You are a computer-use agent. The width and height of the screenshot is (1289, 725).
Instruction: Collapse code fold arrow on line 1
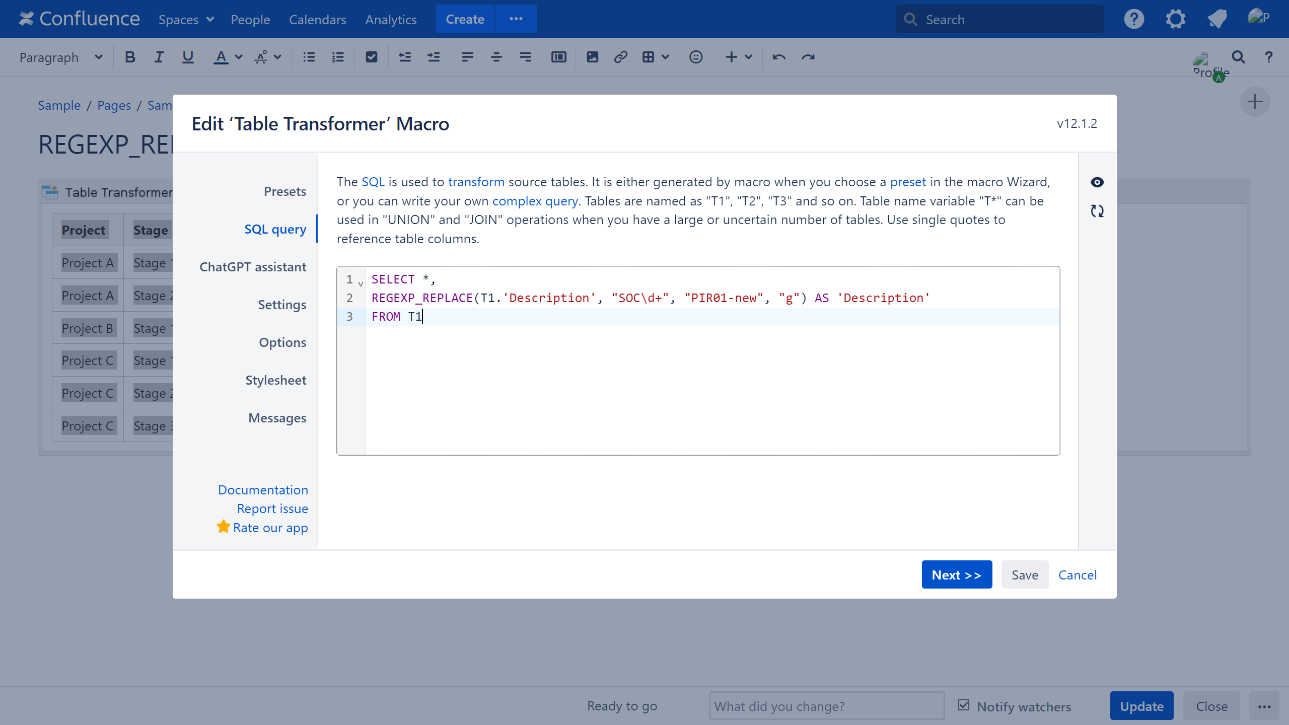361,284
